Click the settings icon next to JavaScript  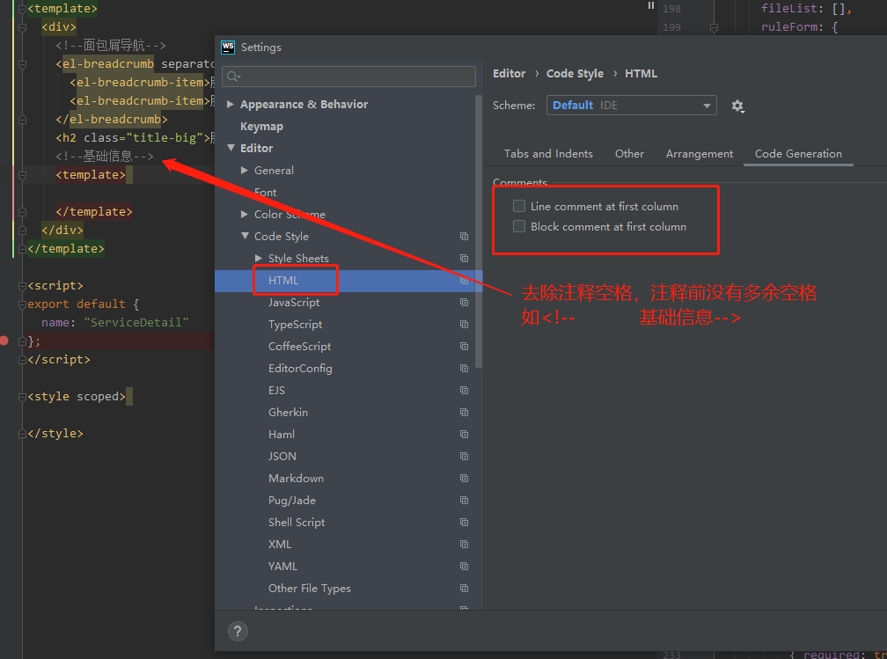pyautogui.click(x=464, y=302)
